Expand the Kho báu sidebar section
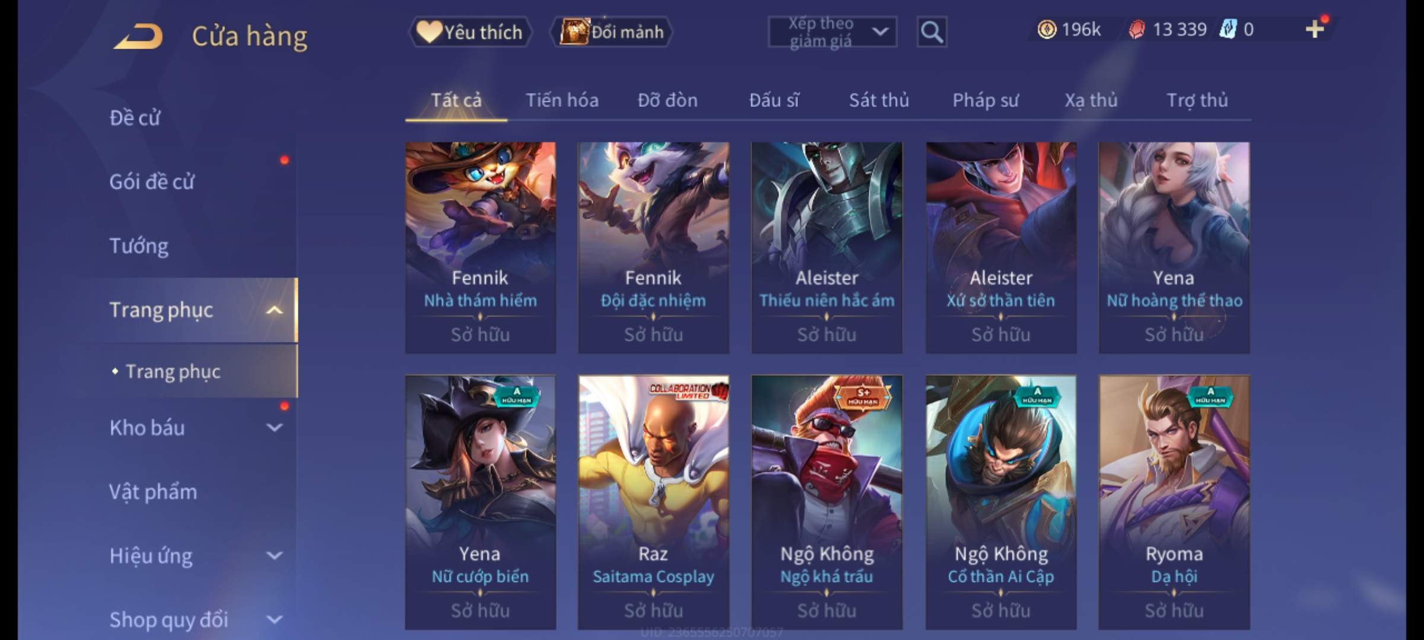This screenshot has width=1424, height=640. 274,427
